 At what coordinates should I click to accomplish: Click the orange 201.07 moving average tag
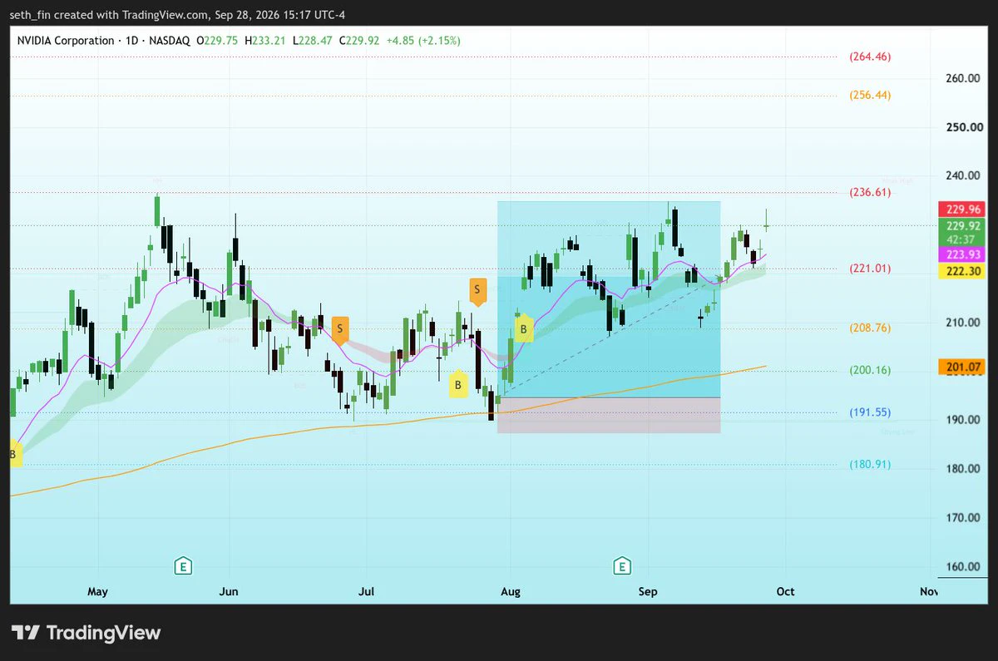[961, 367]
